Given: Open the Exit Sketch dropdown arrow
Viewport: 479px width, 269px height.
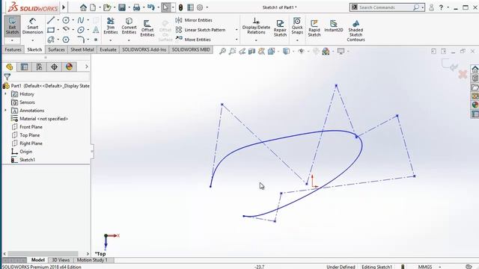Looking at the screenshot, I should (12, 40).
